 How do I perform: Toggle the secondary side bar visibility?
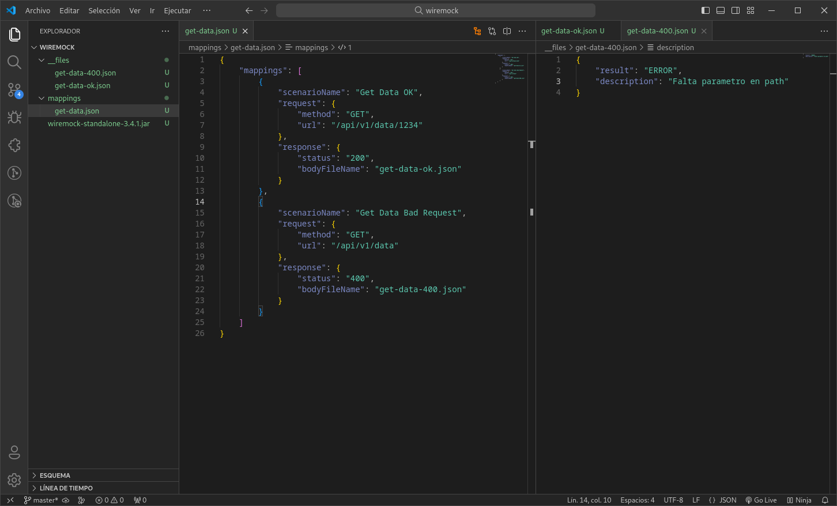pos(736,10)
